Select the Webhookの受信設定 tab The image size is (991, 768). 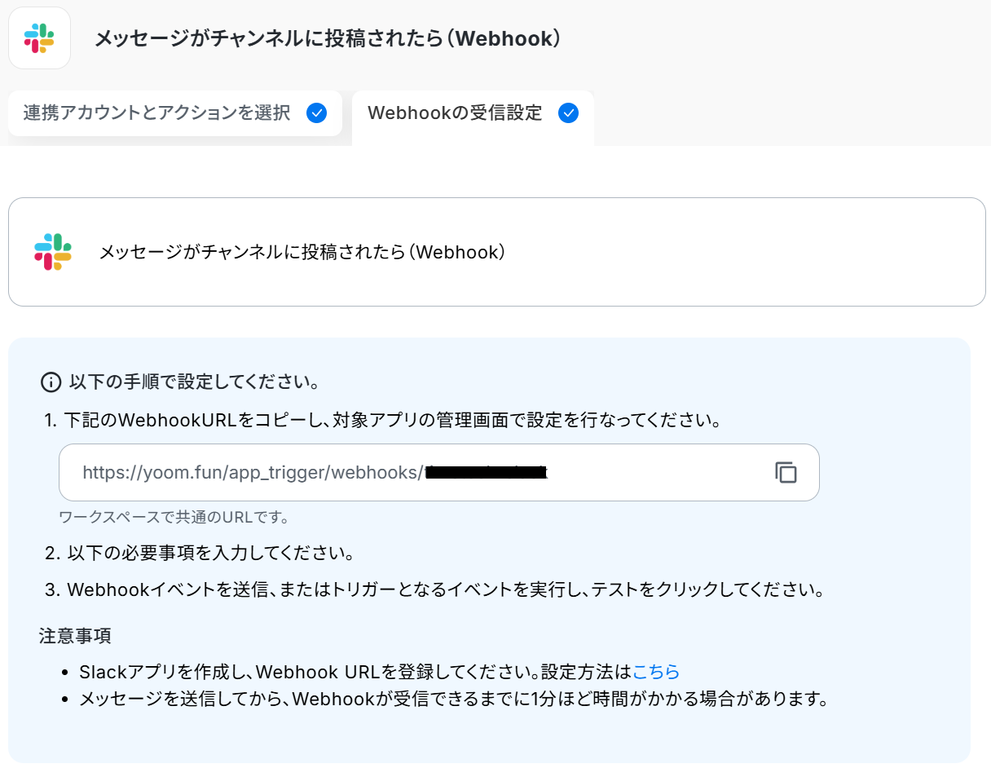(455, 113)
